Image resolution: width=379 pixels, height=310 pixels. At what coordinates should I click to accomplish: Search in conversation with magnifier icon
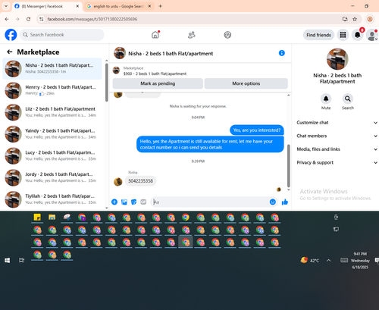[348, 99]
